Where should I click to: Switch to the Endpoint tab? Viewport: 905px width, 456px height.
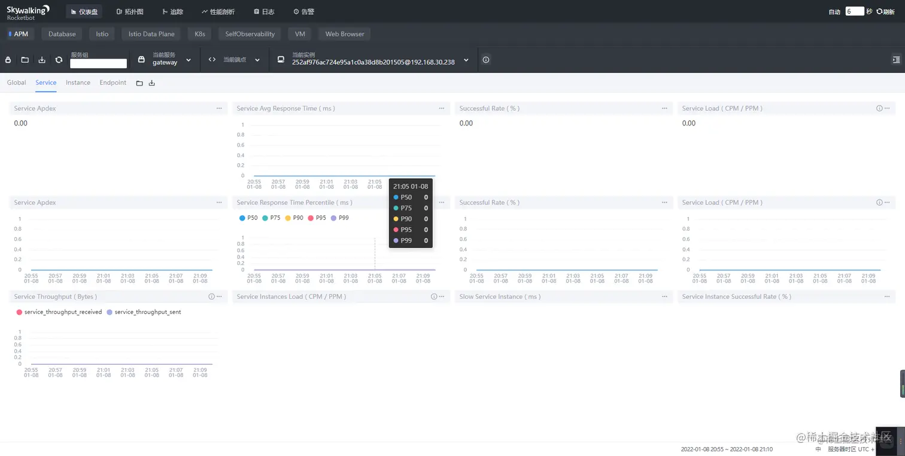click(x=113, y=82)
